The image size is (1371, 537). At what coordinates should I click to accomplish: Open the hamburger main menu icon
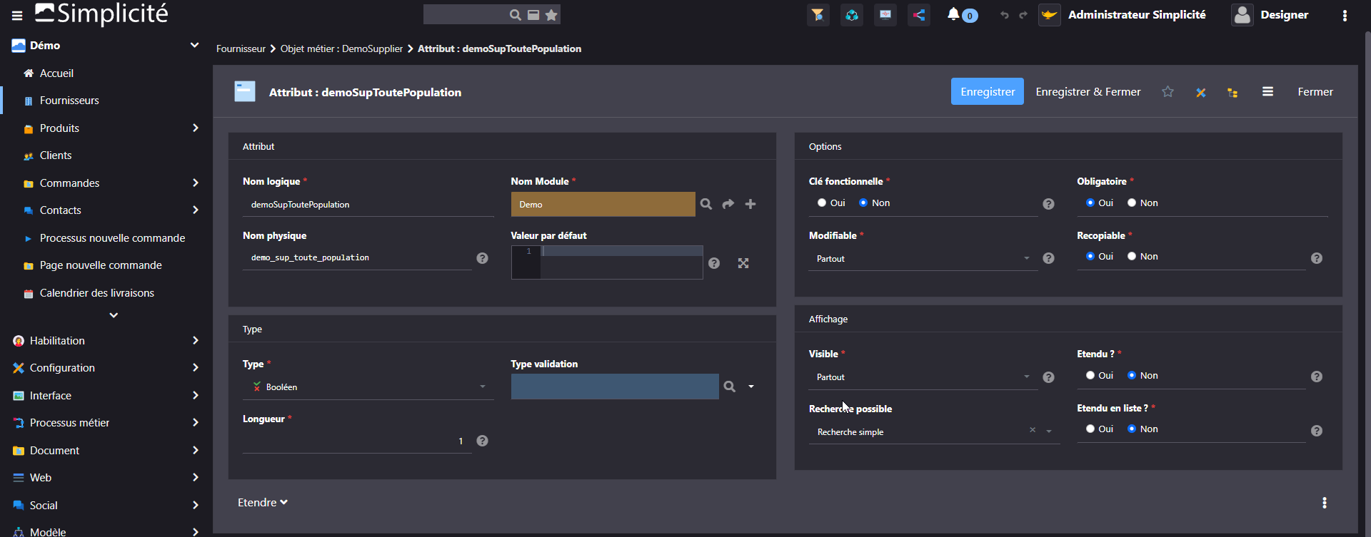click(17, 15)
